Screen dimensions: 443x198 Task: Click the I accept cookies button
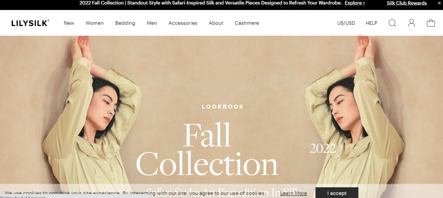(337, 193)
